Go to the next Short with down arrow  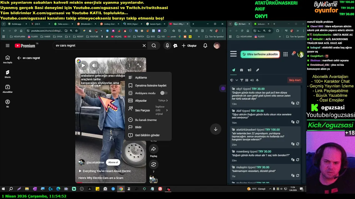[x=215, y=129]
